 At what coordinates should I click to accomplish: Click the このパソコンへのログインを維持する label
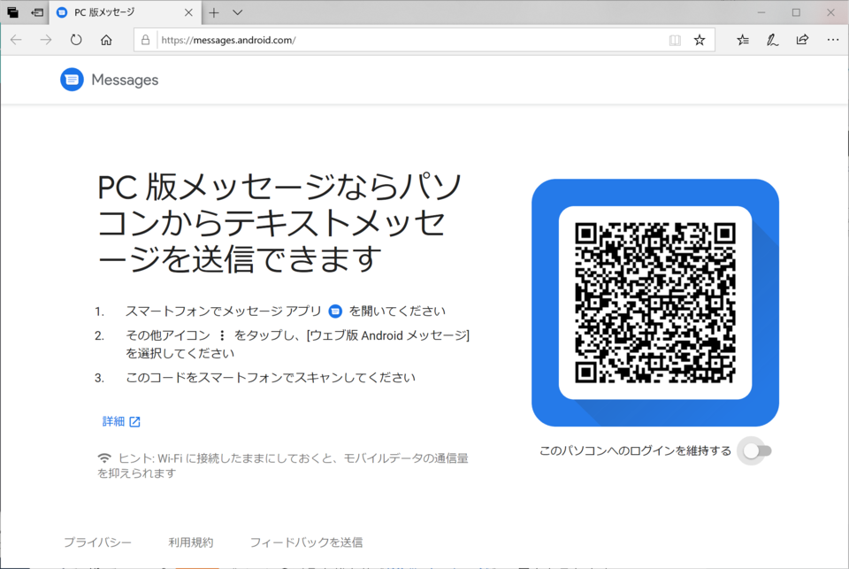pyautogui.click(x=635, y=451)
